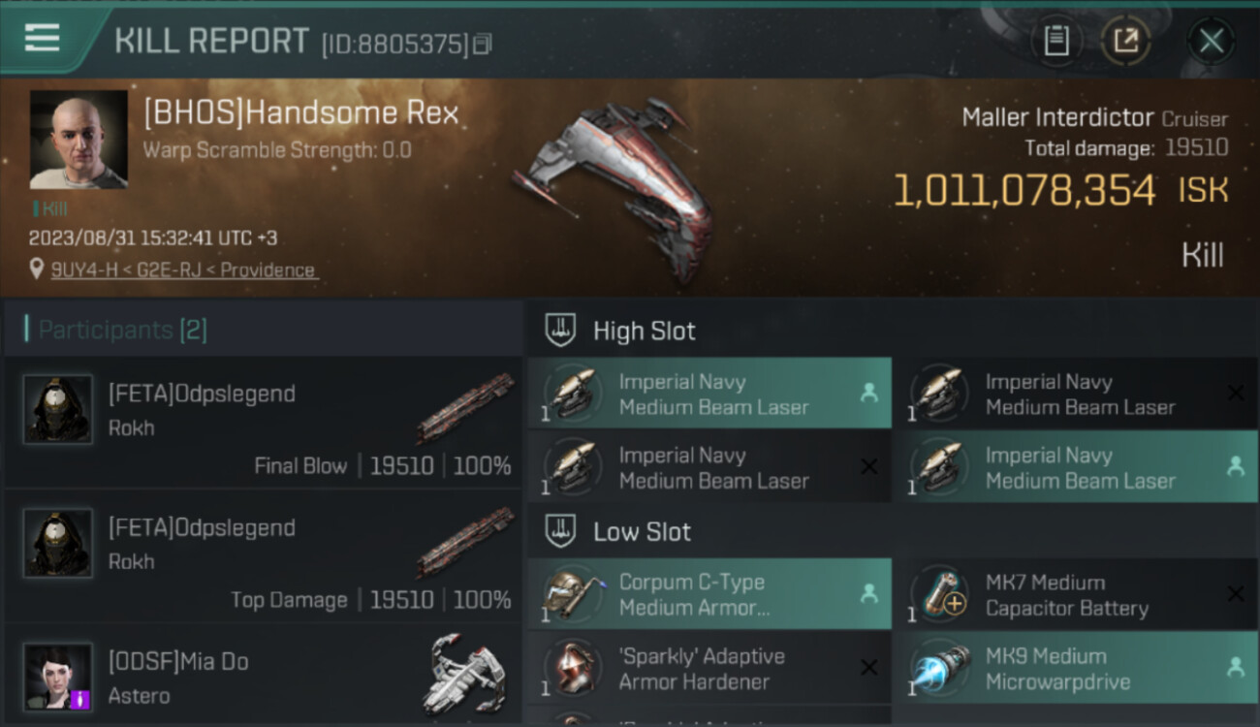Click the G2E-RJ constellation link

tap(176, 270)
